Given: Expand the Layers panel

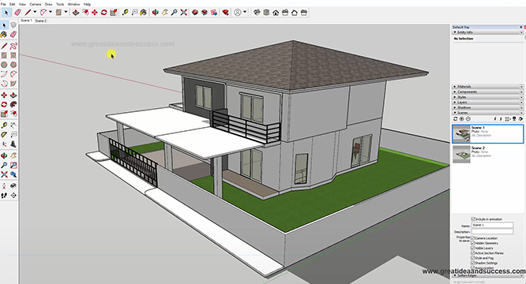Looking at the screenshot, I should [487, 102].
